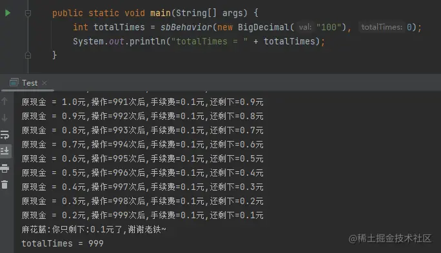Screen dimensions: 441x253
Task: Click the totalTimes: parameter hint
Action: pos(382,27)
